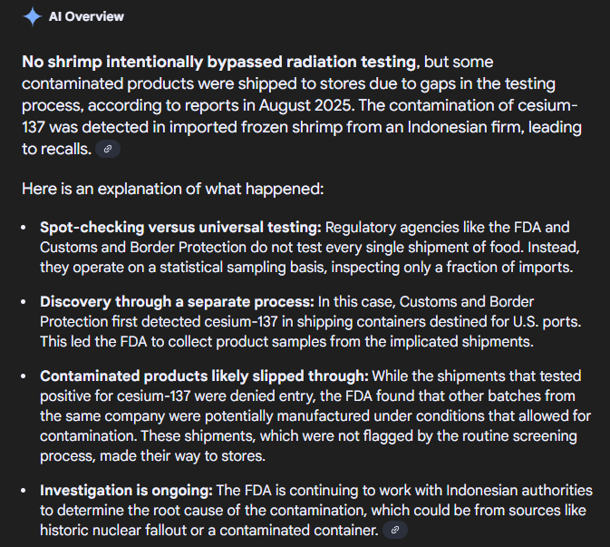Open the source link chip after 'to recalls.'

click(x=108, y=149)
